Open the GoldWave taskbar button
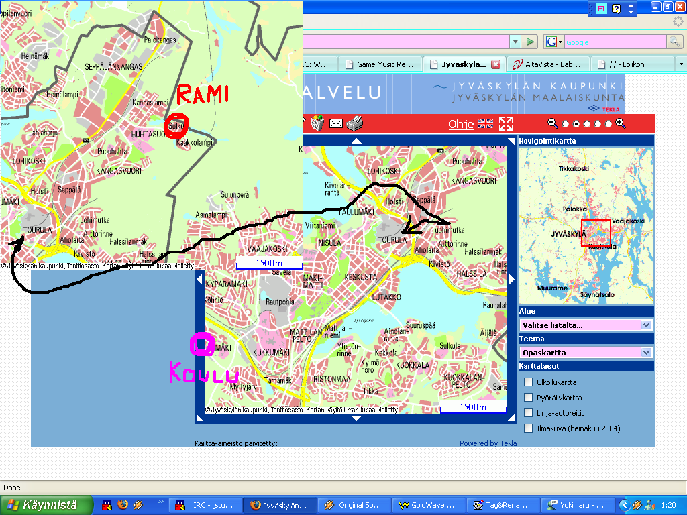 (427, 505)
